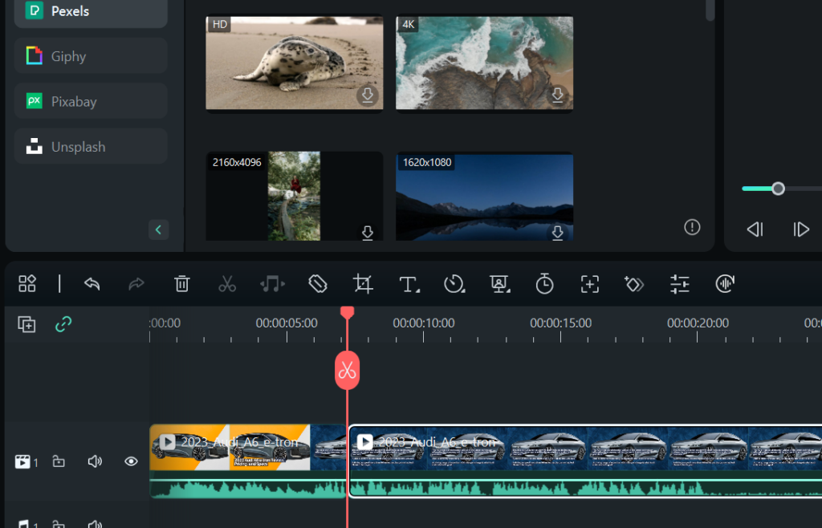The width and height of the screenshot is (822, 528).
Task: Click the add new track icon
Action: point(26,325)
